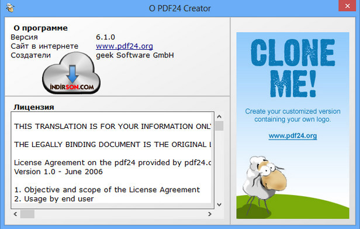This screenshot has width=360, height=229.
Task: Click the "THE LEGALLY BINDING DOCUMENT" line
Action: 112,145
